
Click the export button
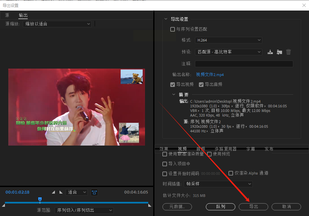pos(253,207)
